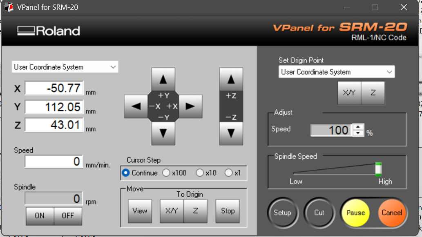Jog the head with the +Y arrow
This screenshot has height=237, width=422.
pos(163,79)
